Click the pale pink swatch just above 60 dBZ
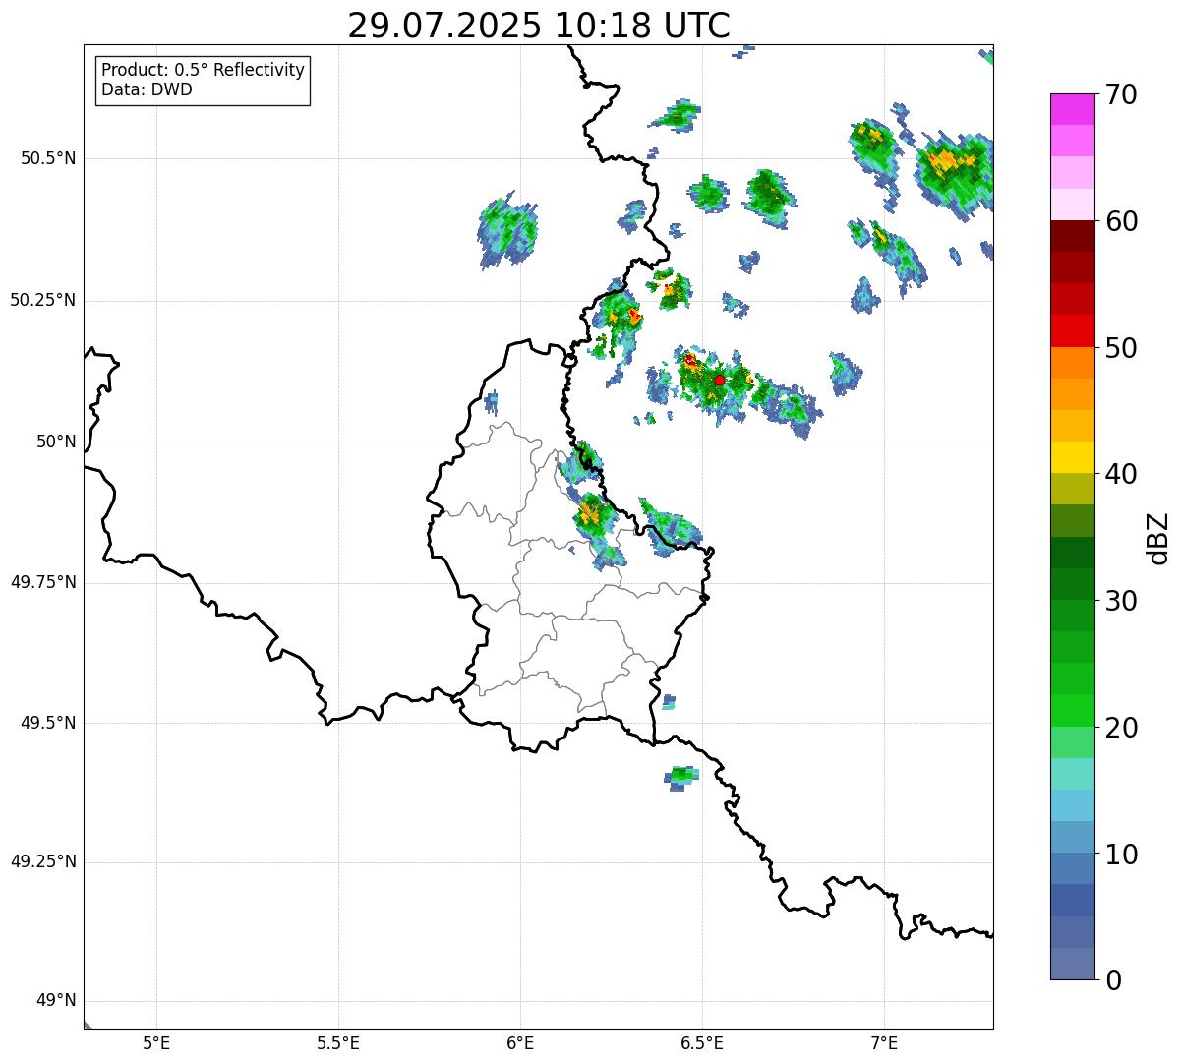Screen dimensions: 1182x1063 click(x=1072, y=205)
